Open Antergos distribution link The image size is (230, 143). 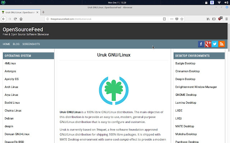[x=10, y=71]
